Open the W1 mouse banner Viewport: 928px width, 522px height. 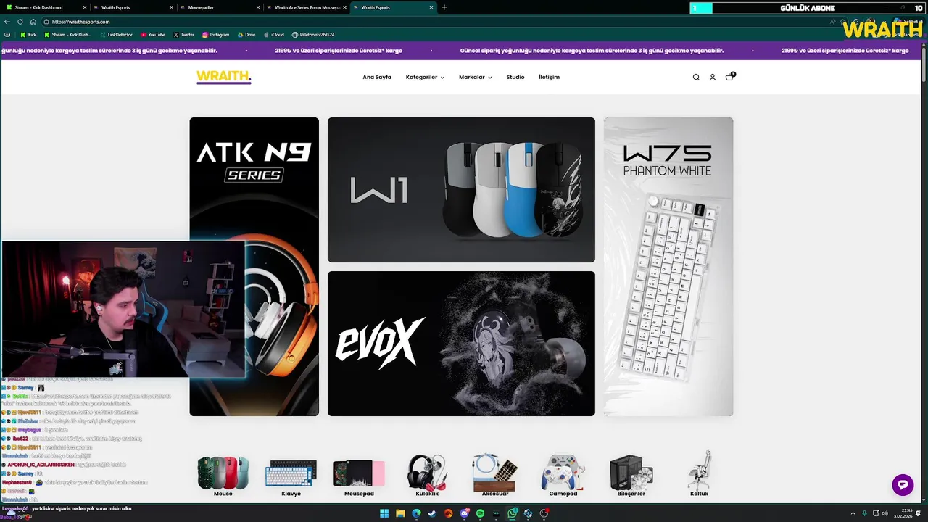461,190
